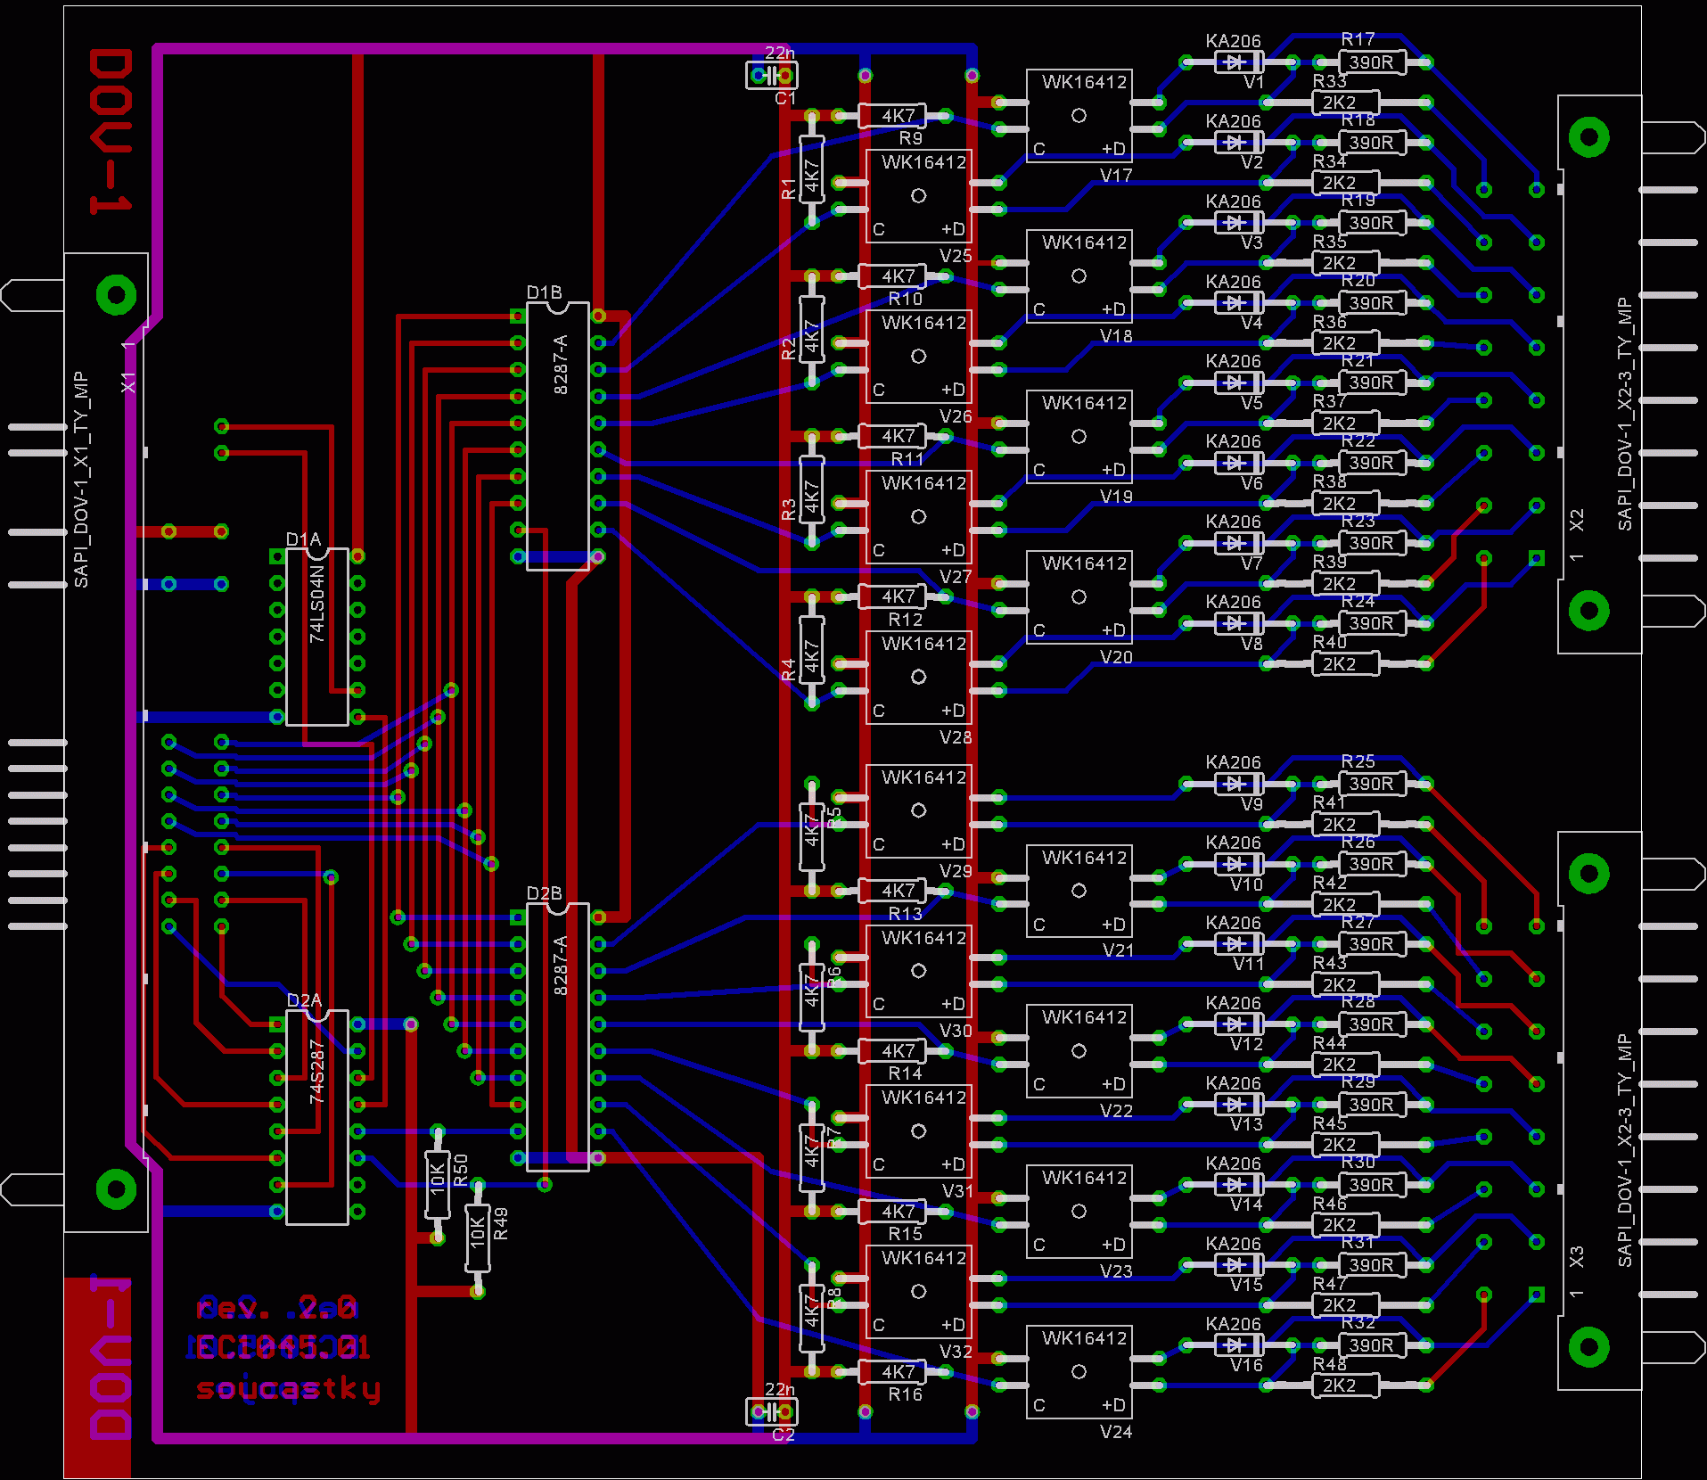Click the red DOV-1 board label at top-left

point(111,130)
